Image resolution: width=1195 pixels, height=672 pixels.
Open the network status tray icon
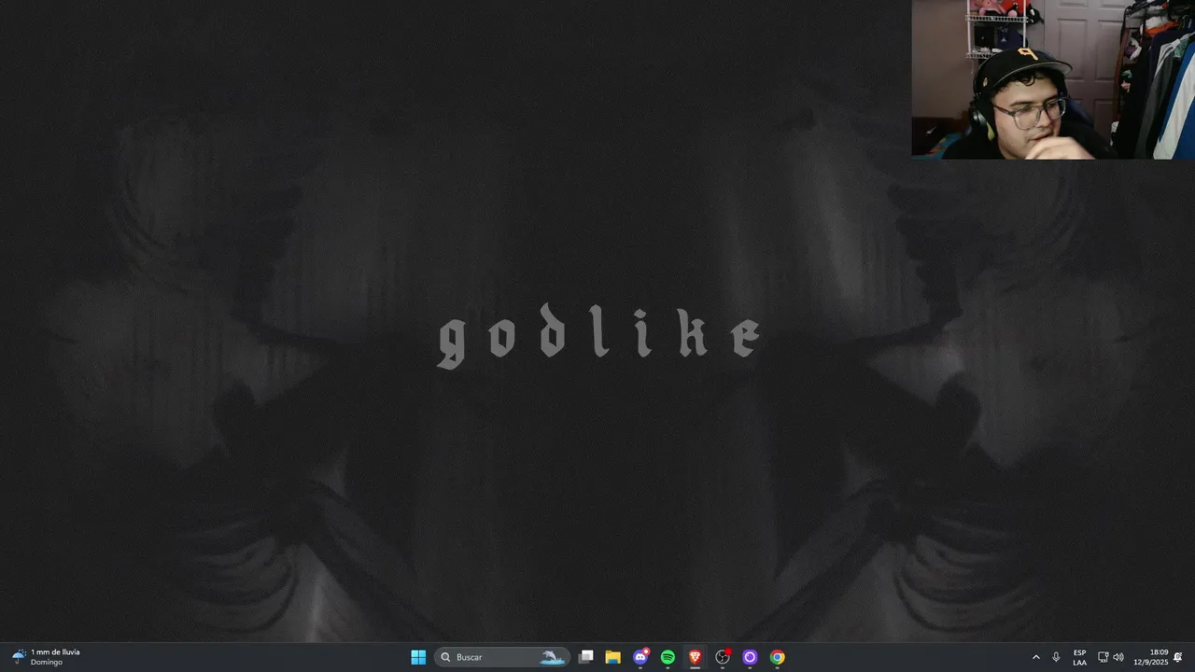[1103, 657]
